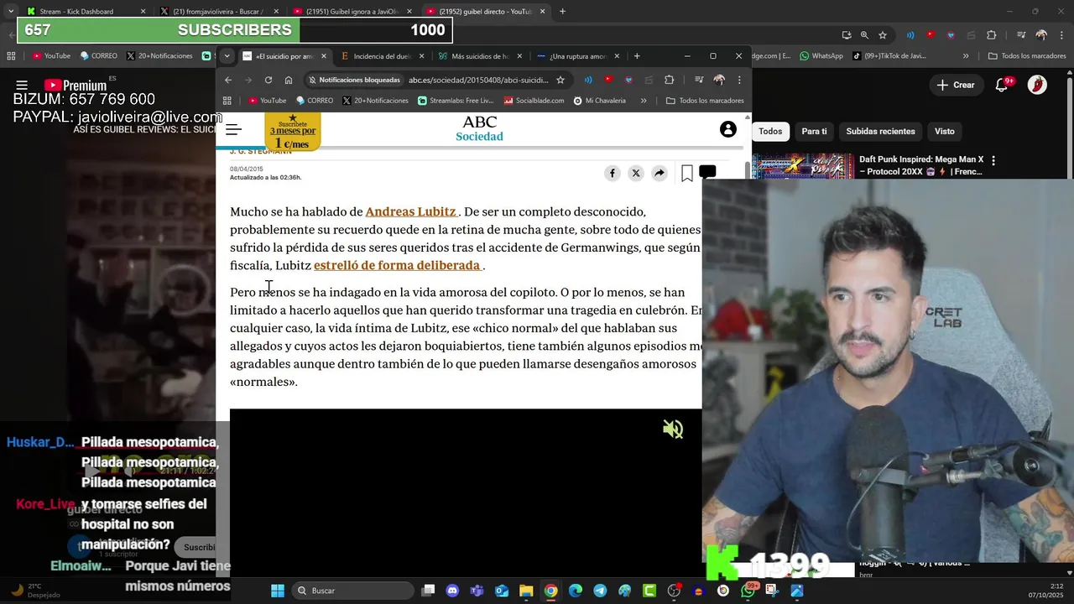The image size is (1074, 604).
Task: Open the front browser three-dot menu
Action: point(739,80)
